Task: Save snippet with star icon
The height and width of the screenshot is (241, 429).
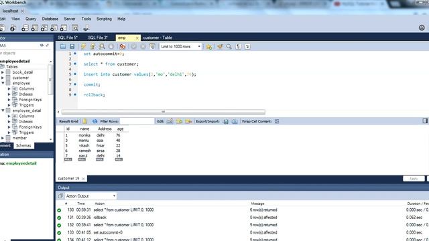Action: [209, 46]
